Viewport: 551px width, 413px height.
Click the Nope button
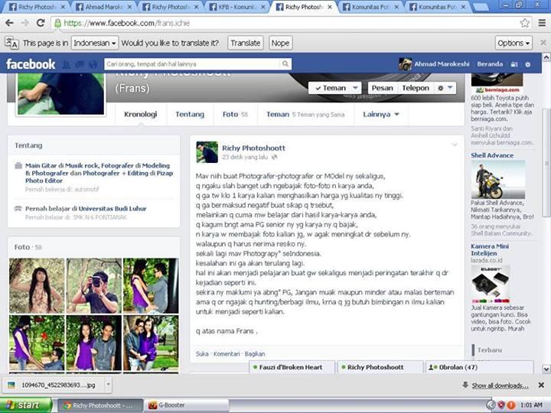(280, 43)
